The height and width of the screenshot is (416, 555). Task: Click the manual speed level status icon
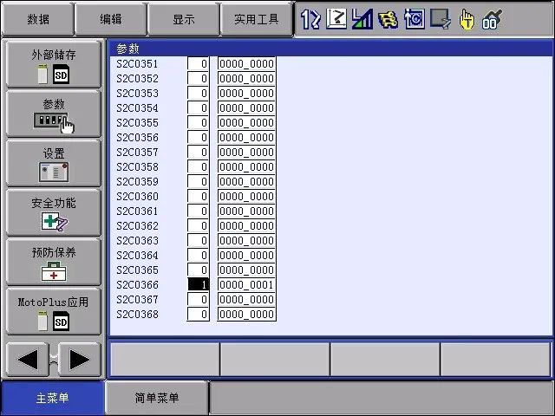362,19
